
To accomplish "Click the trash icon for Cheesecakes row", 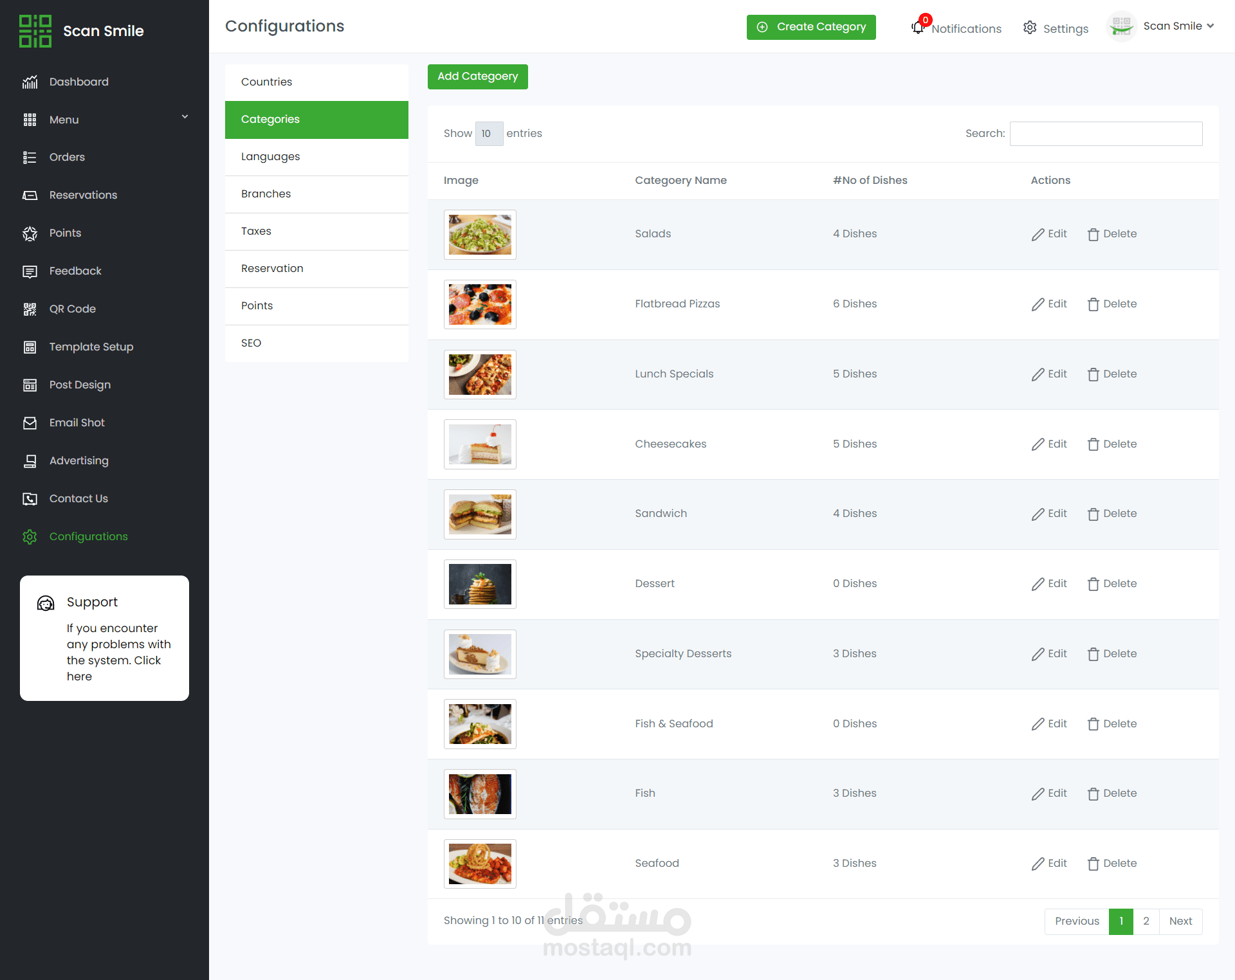I will 1093,444.
